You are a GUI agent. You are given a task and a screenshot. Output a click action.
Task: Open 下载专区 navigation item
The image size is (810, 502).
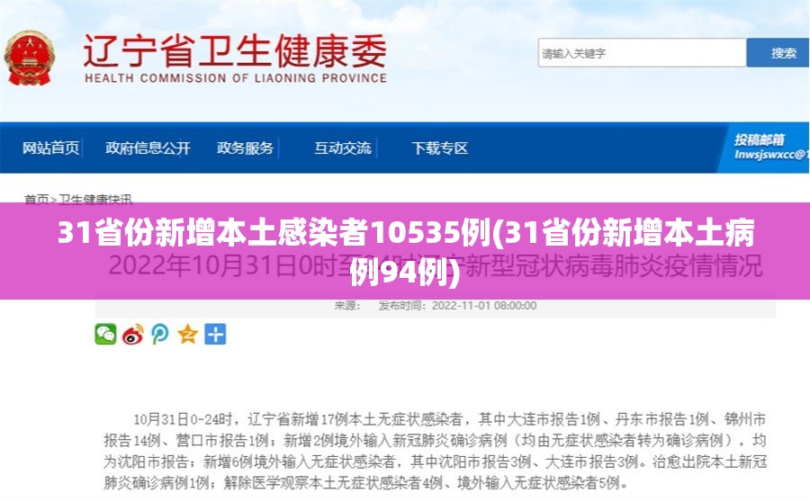pos(439,148)
